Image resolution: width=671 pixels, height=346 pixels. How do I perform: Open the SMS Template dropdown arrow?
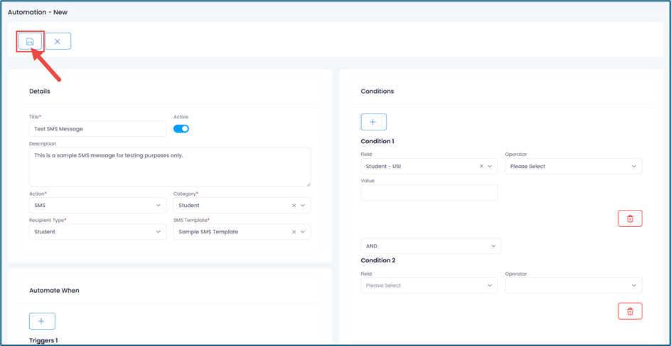tap(303, 232)
